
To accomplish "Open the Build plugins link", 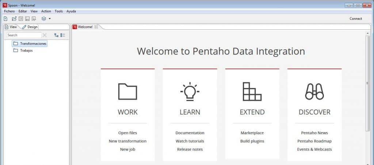I will click(x=252, y=141).
